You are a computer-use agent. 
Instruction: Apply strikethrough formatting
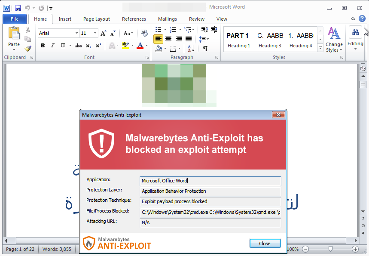coord(78,46)
